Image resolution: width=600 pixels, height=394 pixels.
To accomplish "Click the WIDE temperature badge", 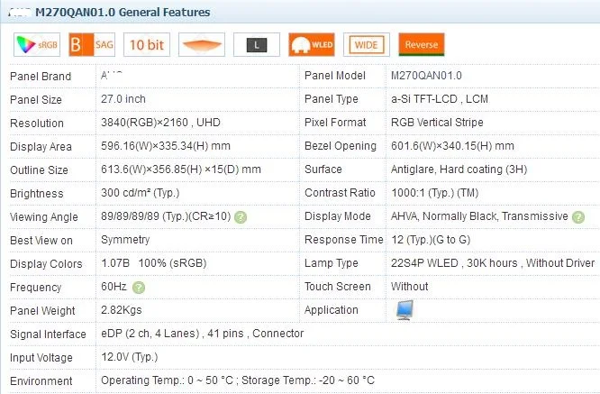I will click(x=366, y=44).
